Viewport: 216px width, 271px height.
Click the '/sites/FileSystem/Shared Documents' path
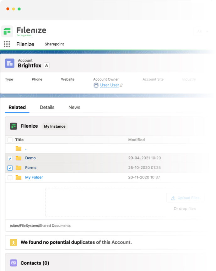(x=40, y=226)
